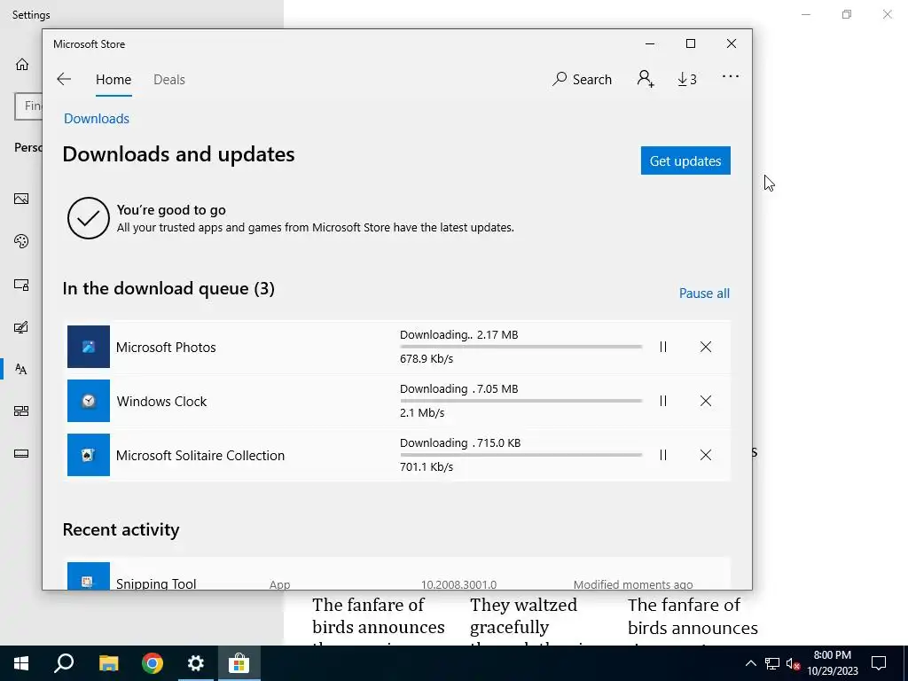Image resolution: width=908 pixels, height=681 pixels.
Task: Minimize the Microsoft Store window
Action: pos(650,44)
